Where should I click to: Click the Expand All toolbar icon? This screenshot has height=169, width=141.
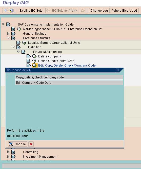(5, 11)
